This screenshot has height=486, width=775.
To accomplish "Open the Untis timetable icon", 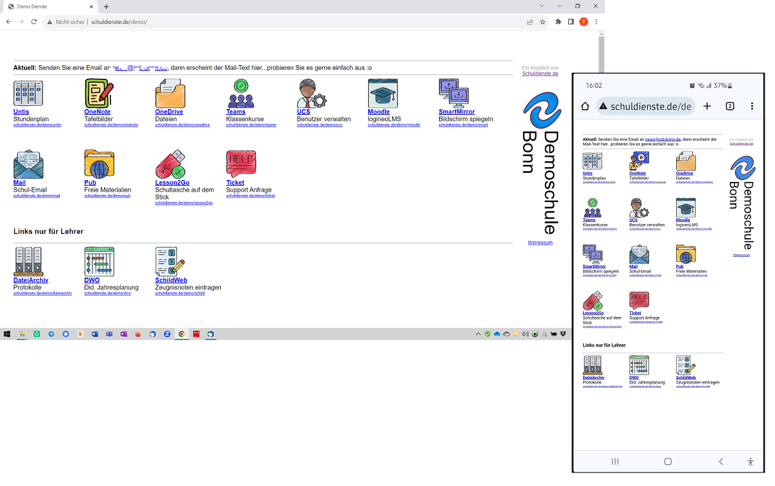I will pos(28,94).
